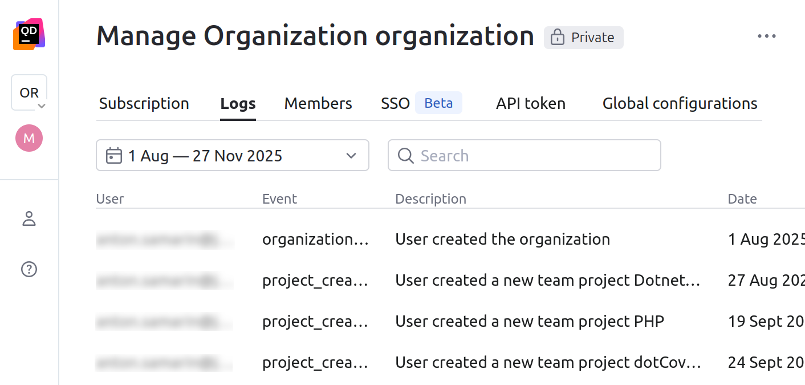
Task: Open the three-dot organization options menu
Action: pyautogui.click(x=767, y=36)
